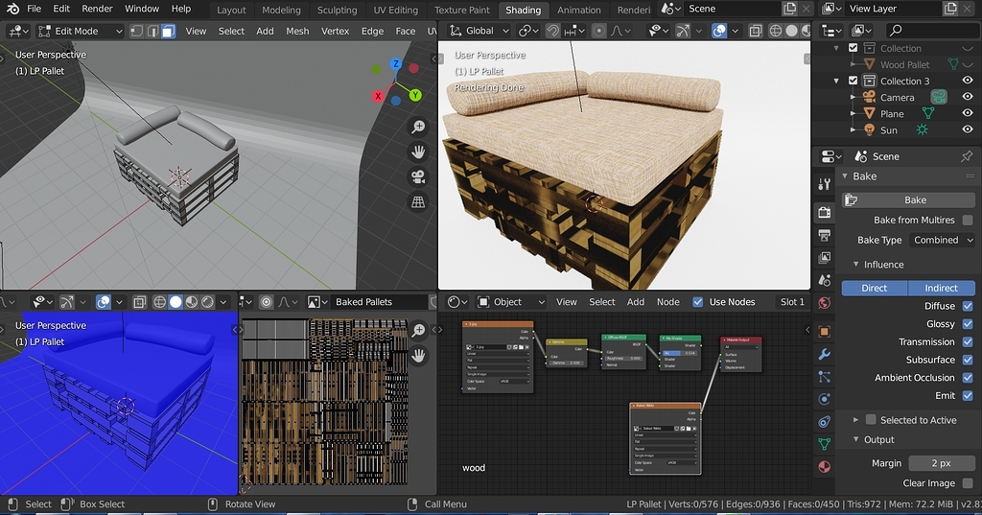Click the Bake button
Viewport: 982px width, 515px height.
[x=909, y=199]
